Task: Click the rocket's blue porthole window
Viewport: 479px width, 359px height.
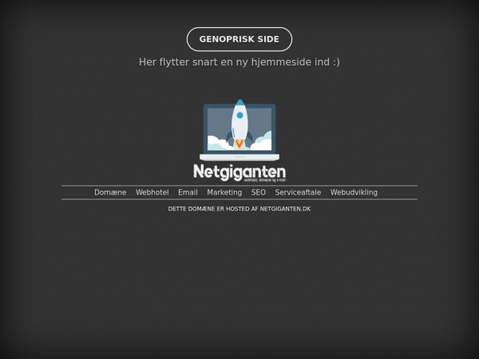Action: [x=239, y=116]
